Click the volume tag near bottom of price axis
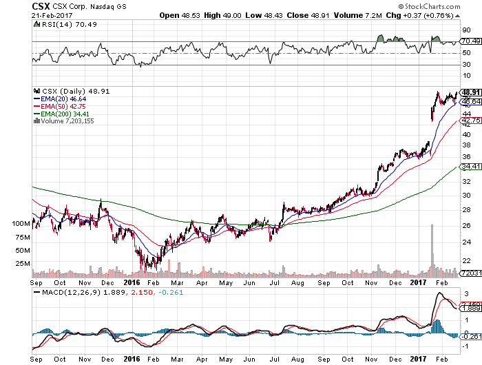The image size is (482, 365). (470, 273)
